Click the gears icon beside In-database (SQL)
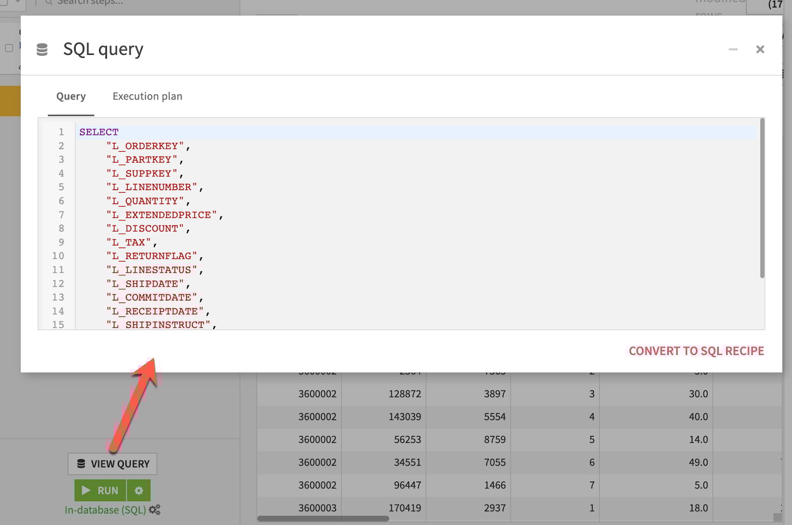 [155, 510]
